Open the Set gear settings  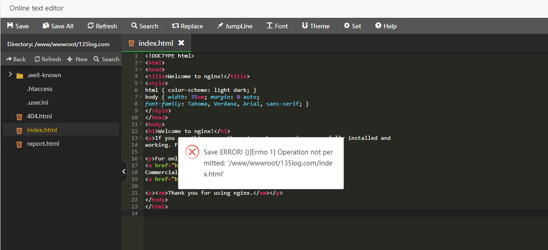[x=352, y=26]
